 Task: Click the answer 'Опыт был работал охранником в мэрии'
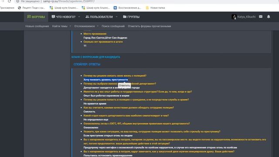(106, 96)
